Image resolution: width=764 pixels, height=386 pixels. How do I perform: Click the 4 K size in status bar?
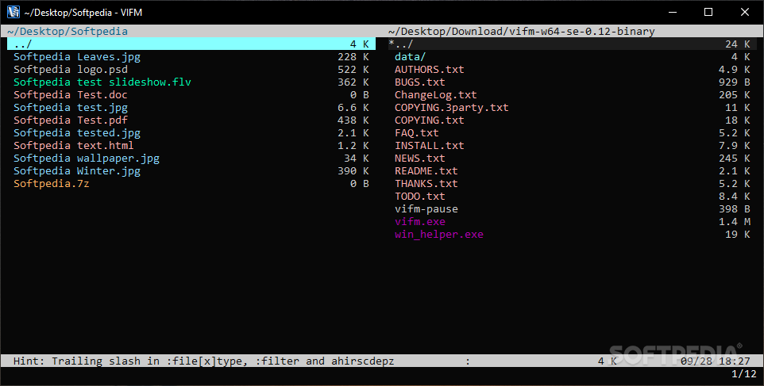607,361
